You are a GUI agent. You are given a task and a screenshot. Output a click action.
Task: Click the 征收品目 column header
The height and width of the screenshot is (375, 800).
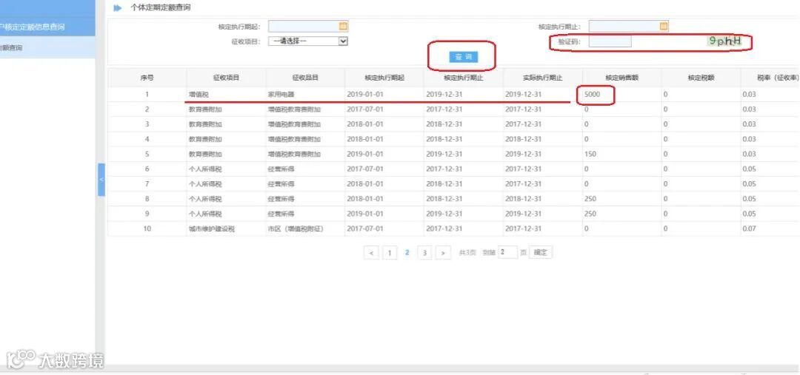305,78
